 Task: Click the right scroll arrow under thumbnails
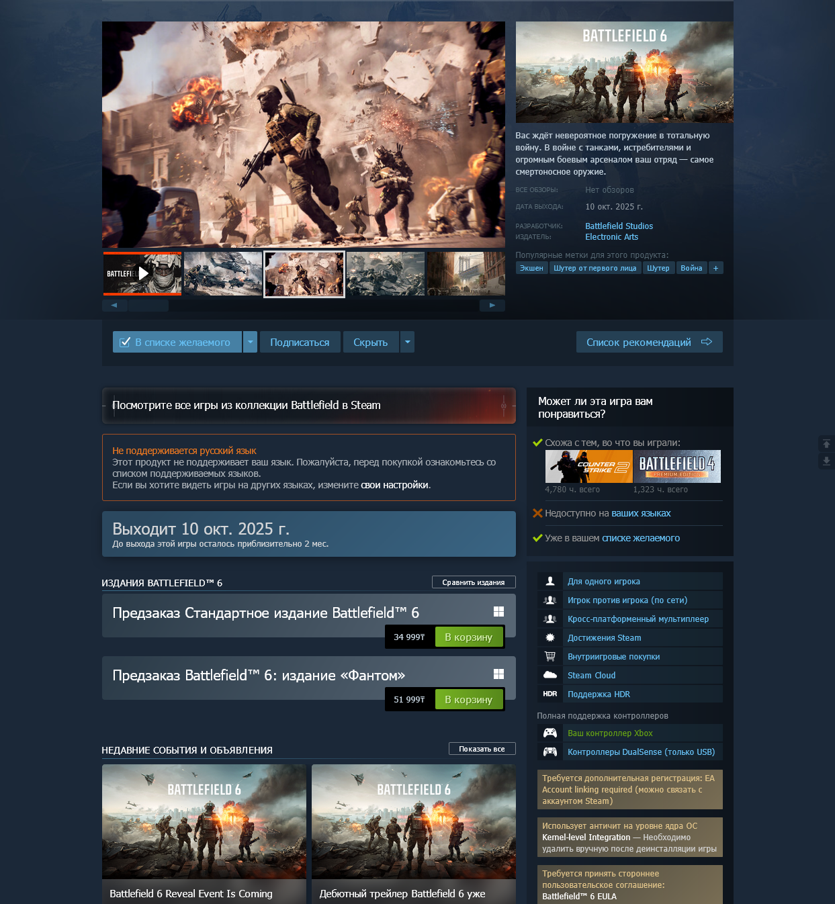(x=492, y=306)
